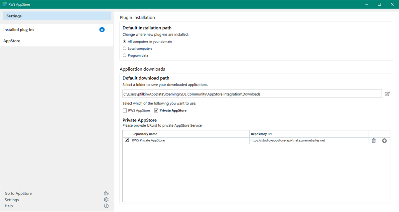Select Local computers radio option
Viewport: 399px width, 212px height.
tap(125, 48)
